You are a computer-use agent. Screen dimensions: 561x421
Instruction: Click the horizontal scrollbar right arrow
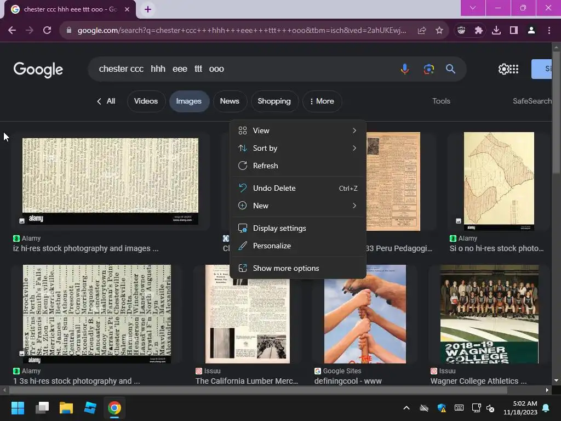547,390
